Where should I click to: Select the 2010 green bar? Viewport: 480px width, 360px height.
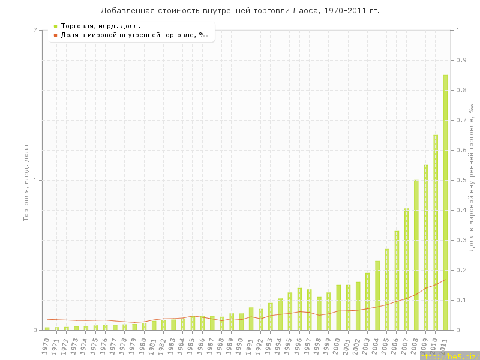click(x=436, y=234)
